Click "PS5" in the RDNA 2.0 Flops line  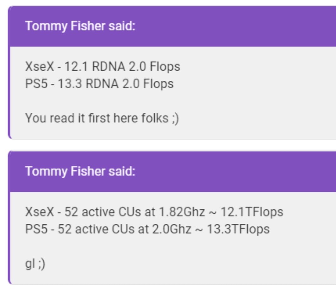point(36,84)
